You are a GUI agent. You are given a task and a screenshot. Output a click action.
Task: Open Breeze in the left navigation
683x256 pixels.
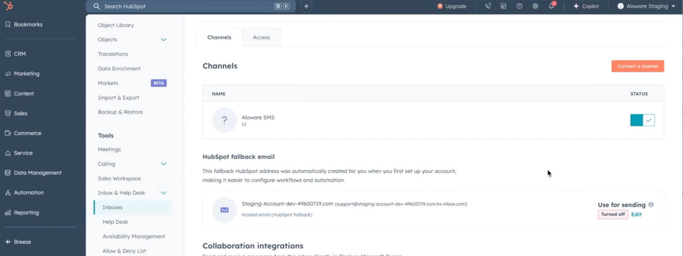click(x=18, y=241)
